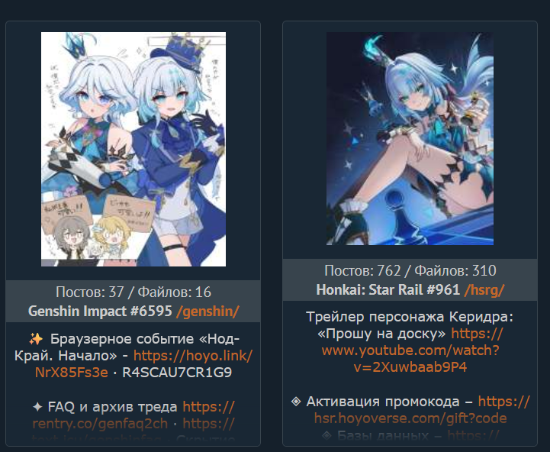The height and width of the screenshot is (452, 550).
Task: Open the rentry.co/genfaq2ch FAQ link
Action: (100, 423)
